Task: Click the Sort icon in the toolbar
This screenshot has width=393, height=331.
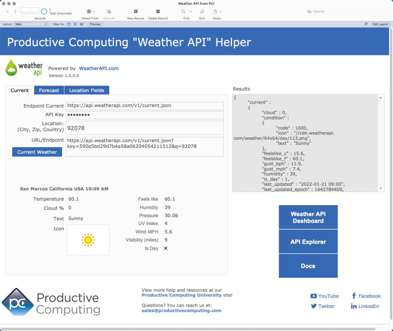Action: (x=202, y=12)
